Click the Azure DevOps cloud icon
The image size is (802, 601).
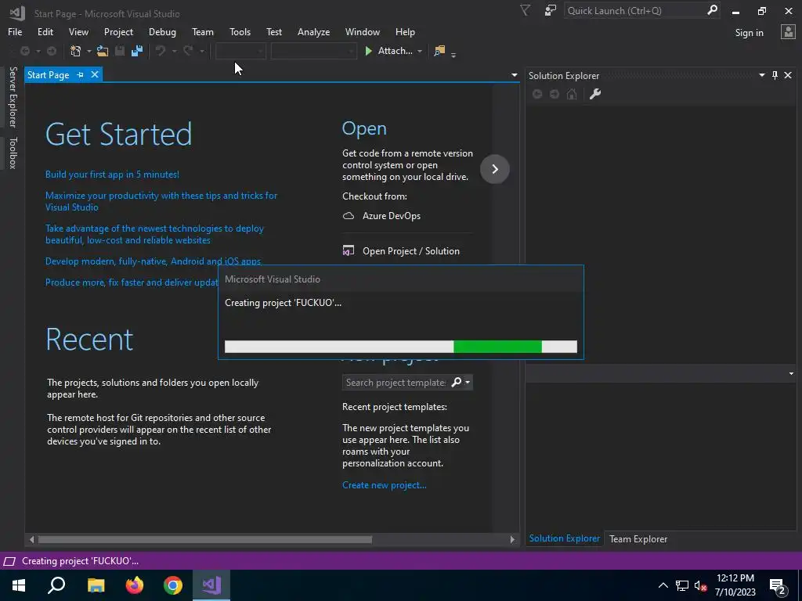[349, 216]
